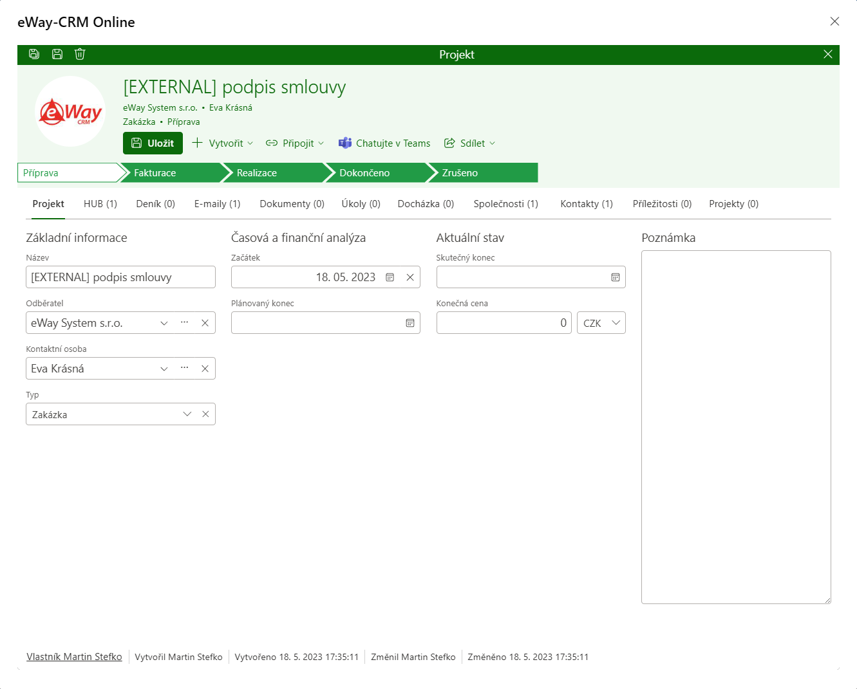Click the green Uložit button
Image resolution: width=857 pixels, height=689 pixels.
click(153, 143)
